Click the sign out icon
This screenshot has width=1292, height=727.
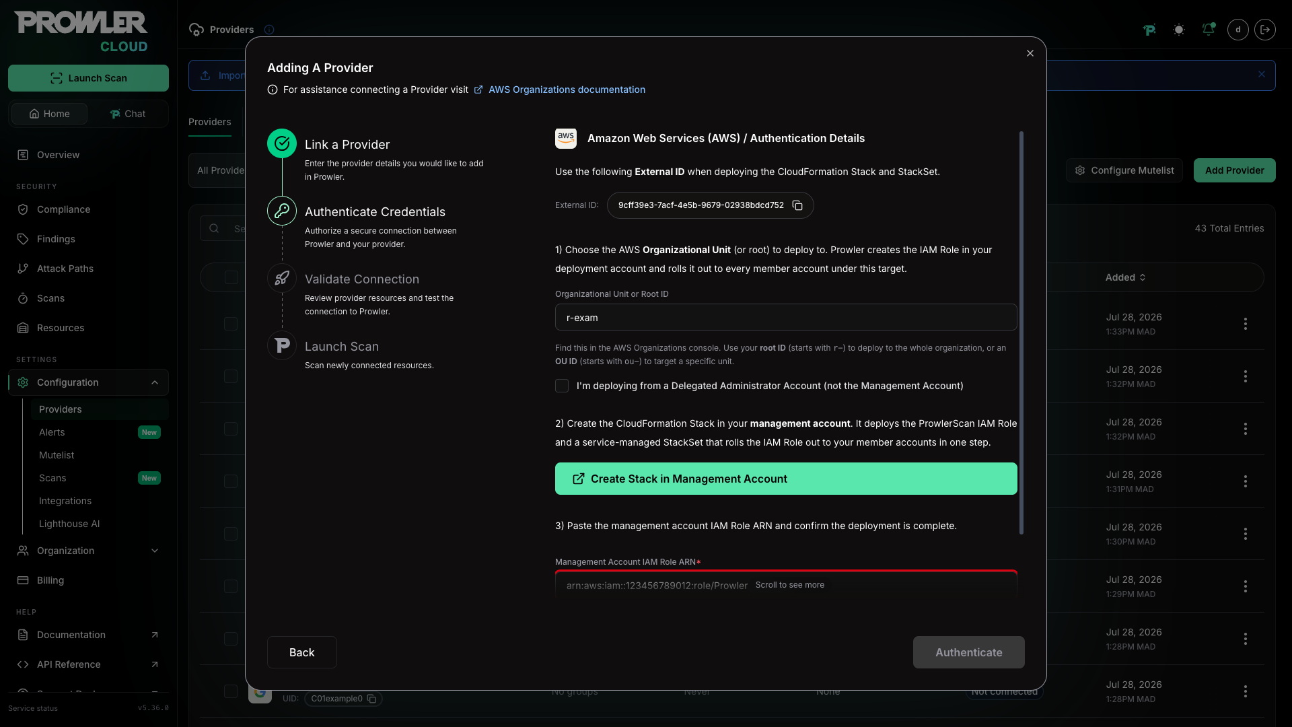coord(1265,30)
